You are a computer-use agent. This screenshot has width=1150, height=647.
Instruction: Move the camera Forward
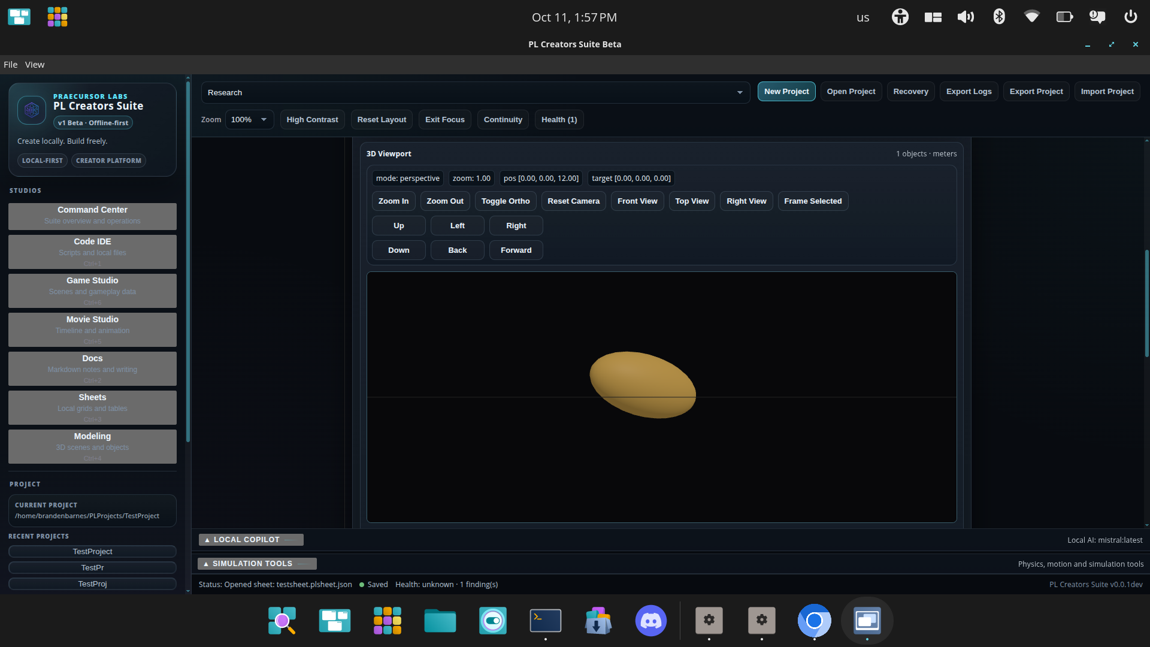pos(516,250)
